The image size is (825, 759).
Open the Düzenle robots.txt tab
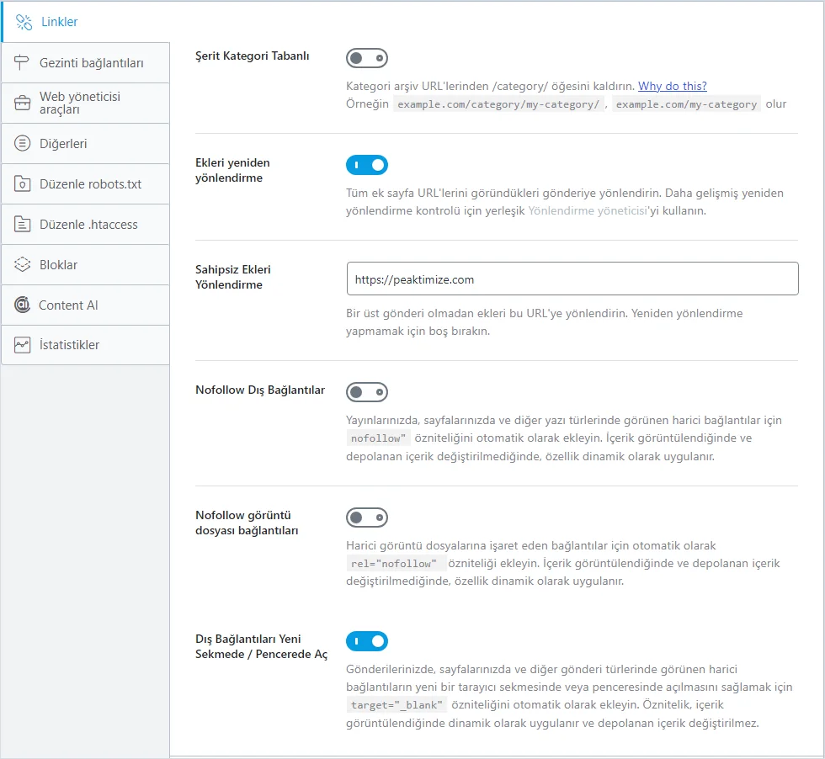point(85,184)
